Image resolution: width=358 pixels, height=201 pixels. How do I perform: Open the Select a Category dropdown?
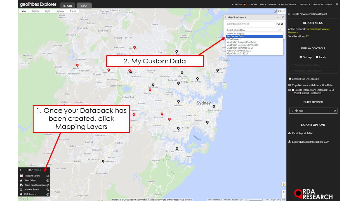coord(254,30)
